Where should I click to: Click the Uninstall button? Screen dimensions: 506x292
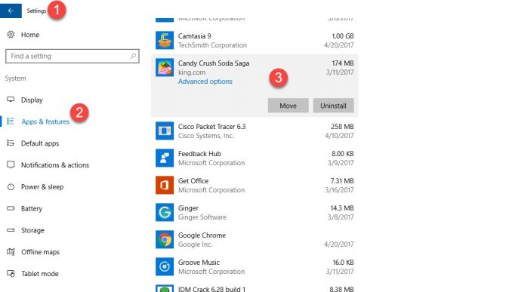[333, 106]
